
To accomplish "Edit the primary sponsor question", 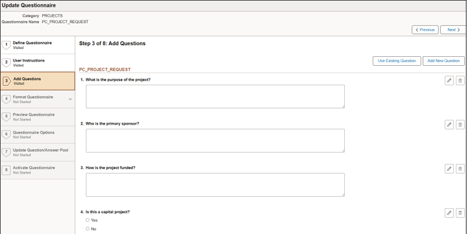I will [449, 124].
